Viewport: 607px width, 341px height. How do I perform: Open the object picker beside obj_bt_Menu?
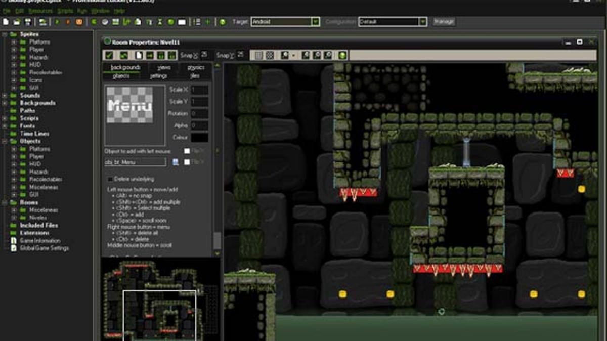click(x=175, y=161)
